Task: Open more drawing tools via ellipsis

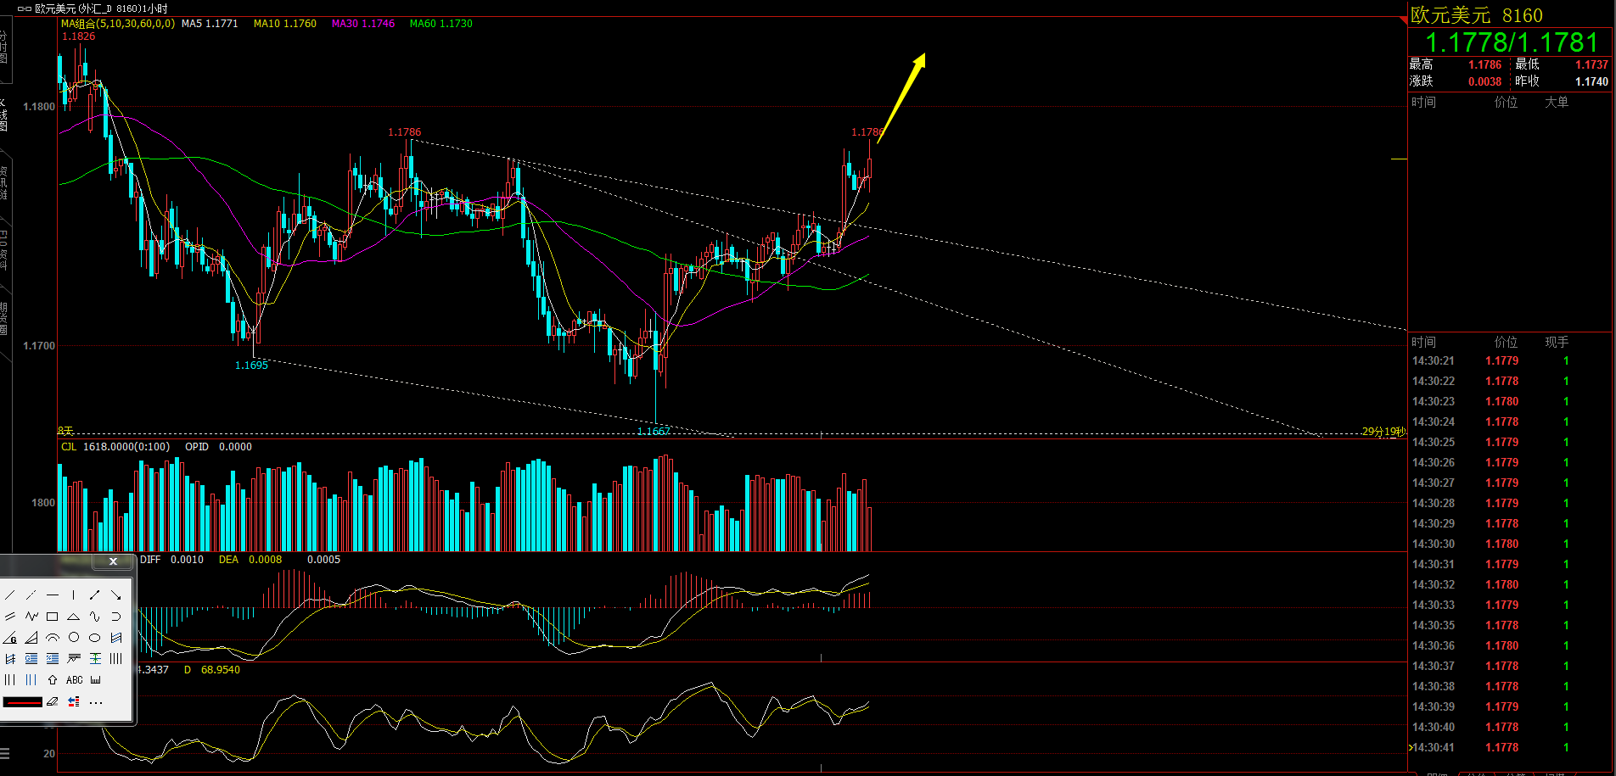Action: (x=96, y=702)
